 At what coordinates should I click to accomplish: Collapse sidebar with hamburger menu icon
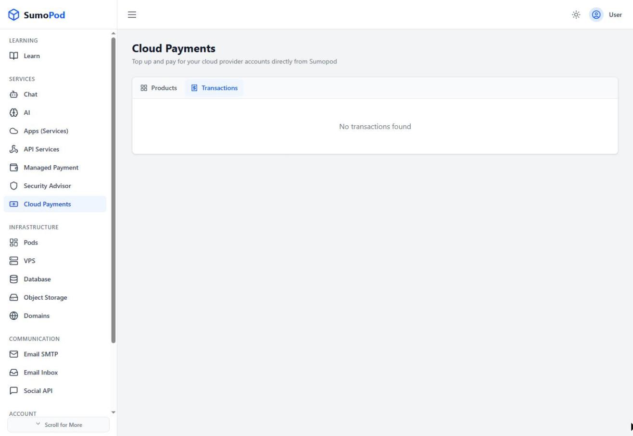pos(132,14)
